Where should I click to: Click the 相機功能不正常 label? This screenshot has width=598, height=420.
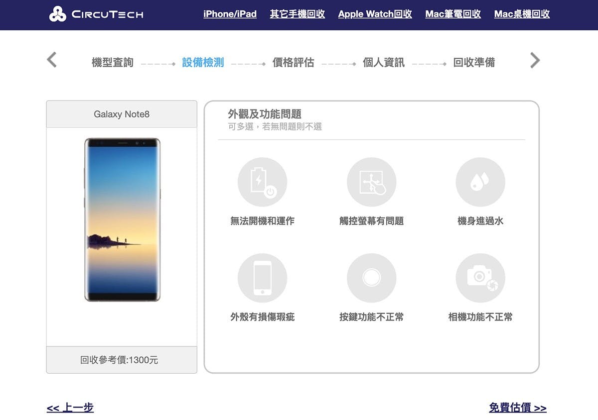coord(480,317)
